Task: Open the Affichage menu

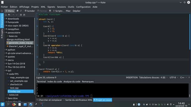Action: pos(24,7)
